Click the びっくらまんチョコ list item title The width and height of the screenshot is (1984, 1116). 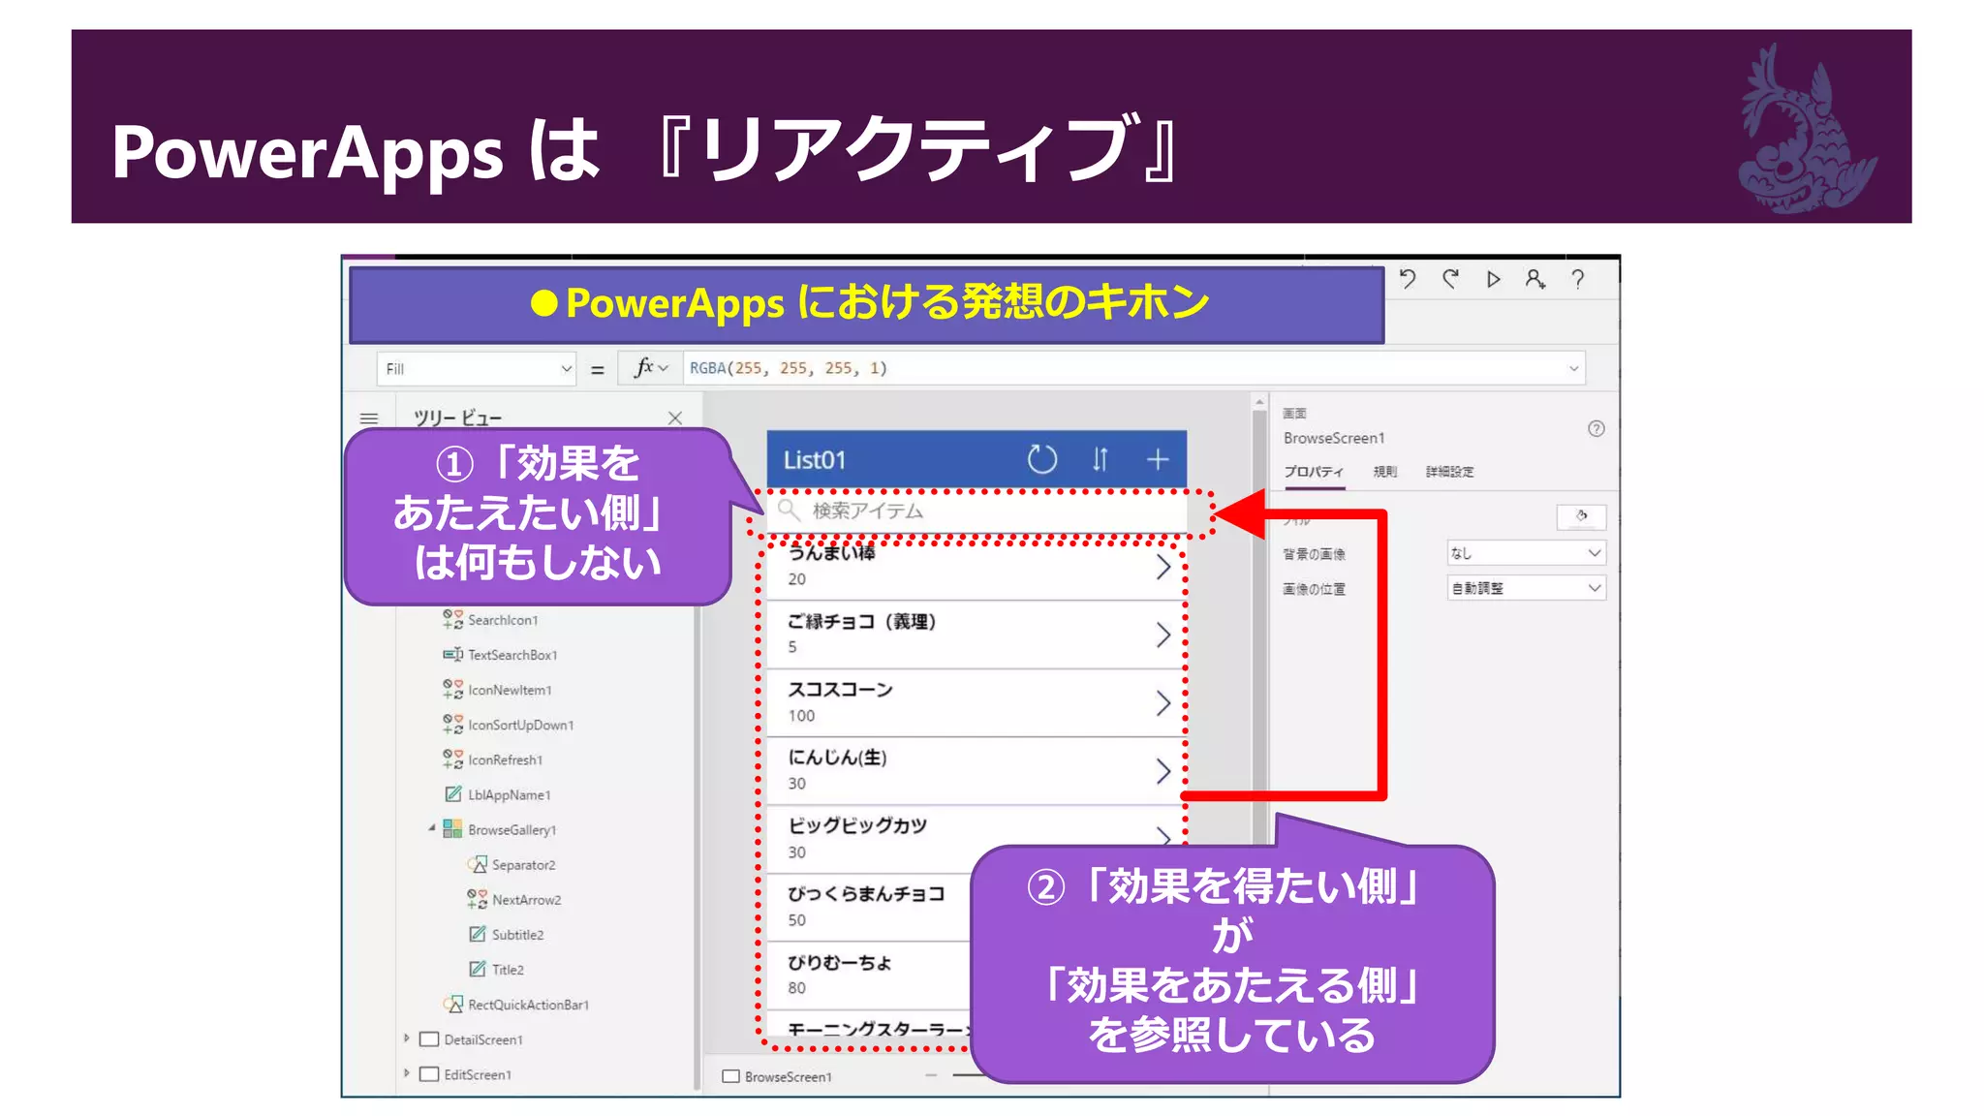point(866,893)
